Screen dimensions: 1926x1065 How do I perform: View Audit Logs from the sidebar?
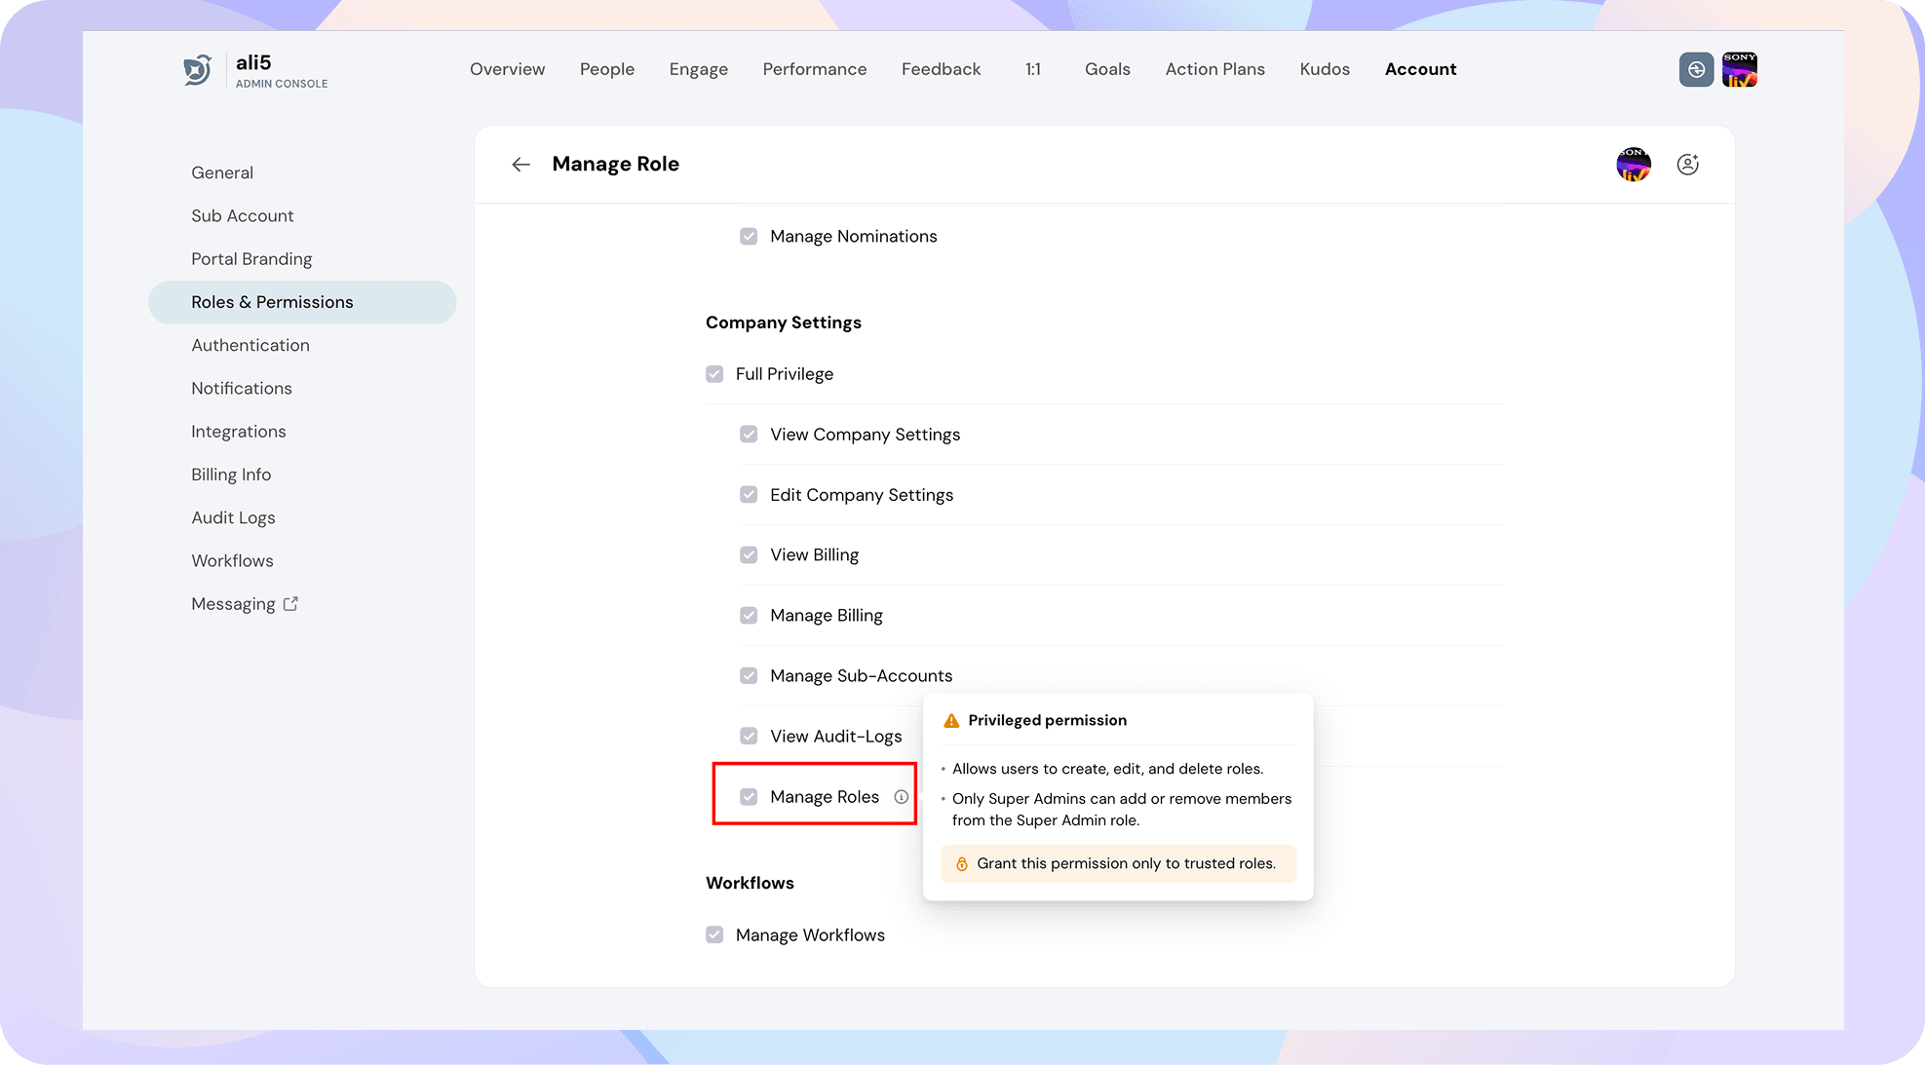click(302, 517)
